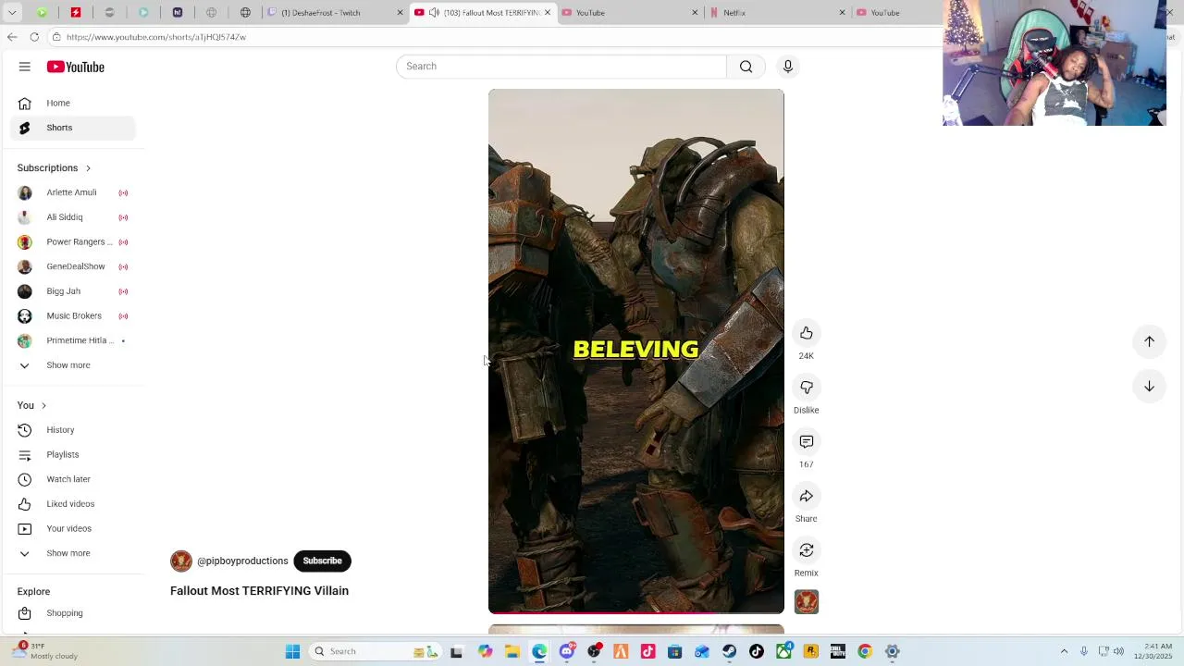This screenshot has width=1184, height=666.
Task: Remix this short
Action: tap(807, 550)
